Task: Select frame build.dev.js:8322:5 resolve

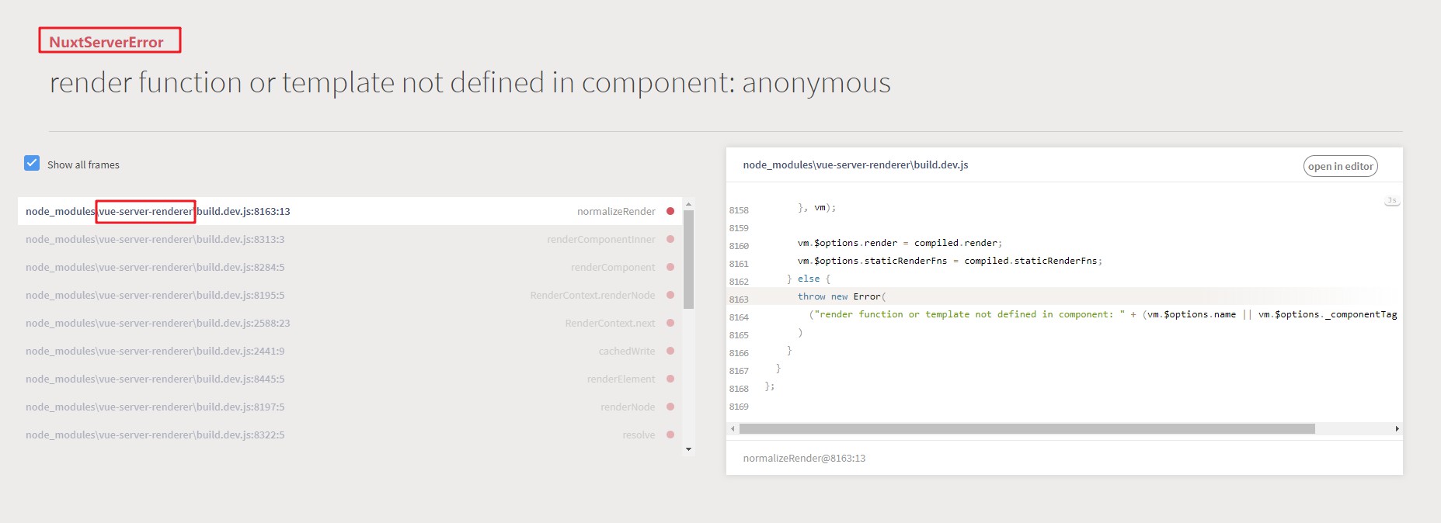Action: pos(350,435)
